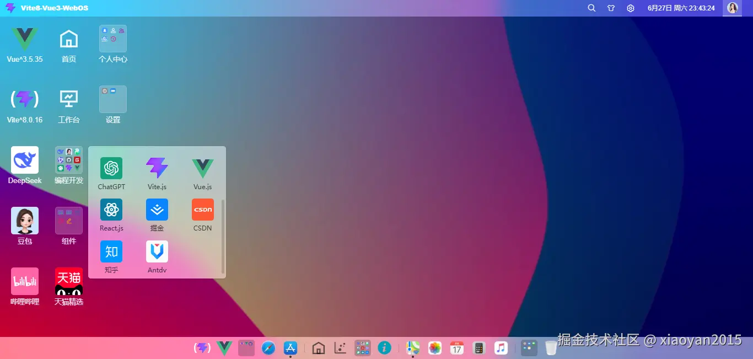This screenshot has height=359, width=753.
Task: Open 知乎 in the folder popup
Action: coord(111,251)
